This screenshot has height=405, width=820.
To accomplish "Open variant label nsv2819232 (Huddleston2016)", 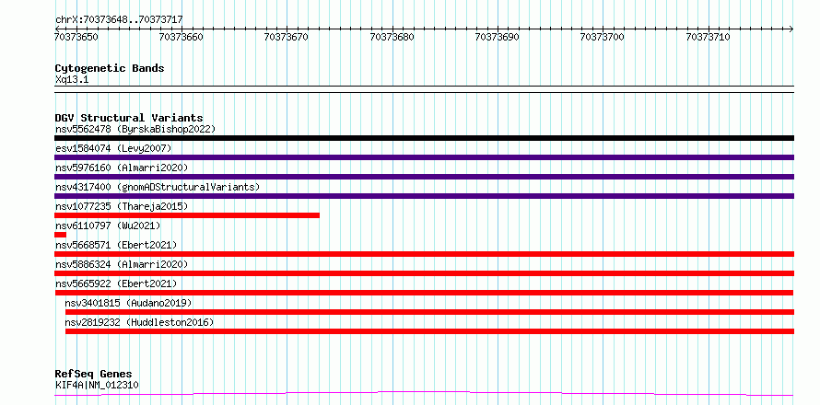I will coord(140,322).
